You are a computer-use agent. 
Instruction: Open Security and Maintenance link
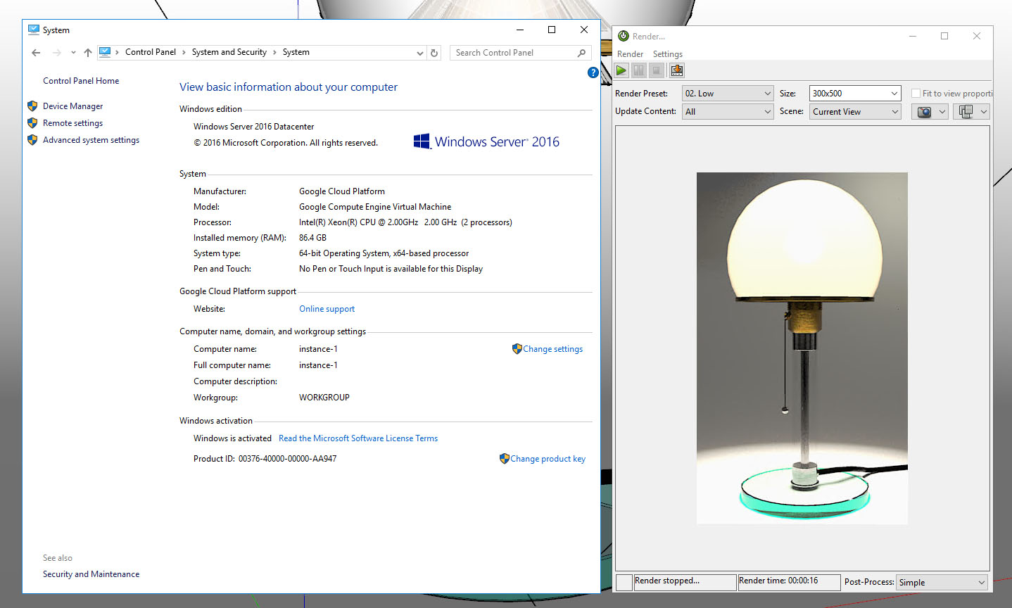coord(91,574)
